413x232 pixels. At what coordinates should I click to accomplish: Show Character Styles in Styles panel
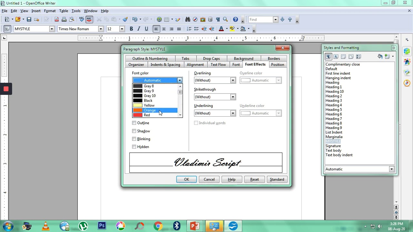336,57
